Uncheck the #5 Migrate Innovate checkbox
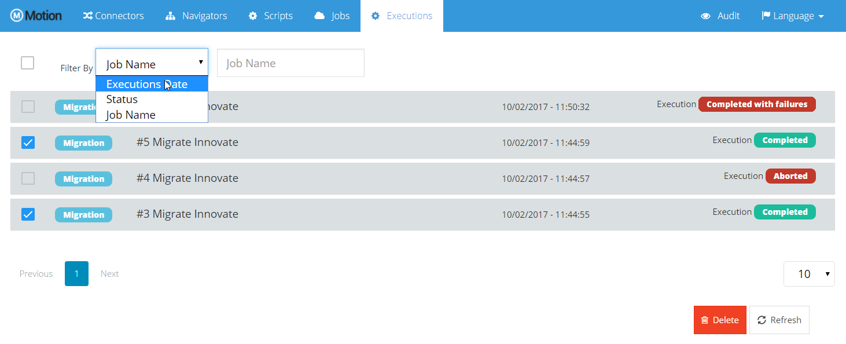This screenshot has height=344, width=846. (x=28, y=142)
